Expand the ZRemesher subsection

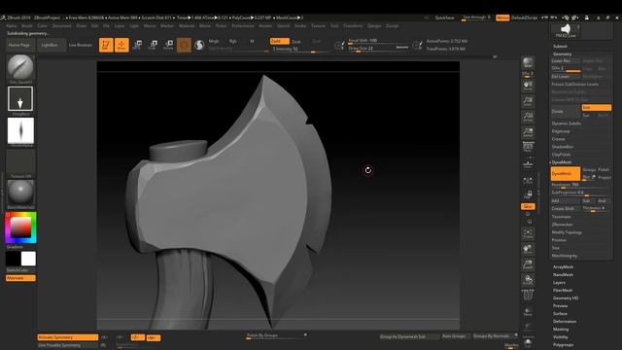pos(562,225)
